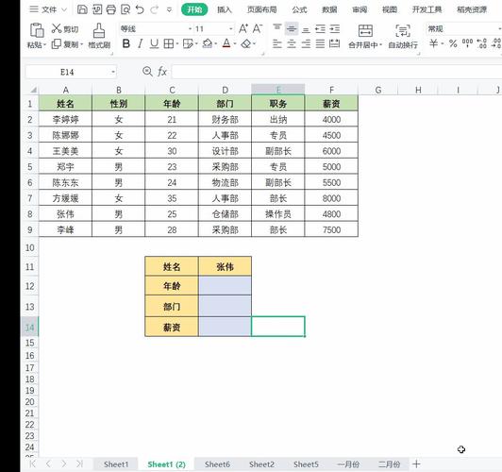Viewport: 502px width, 472px height.
Task: Toggle middle vertical alignment
Action: 292,29
